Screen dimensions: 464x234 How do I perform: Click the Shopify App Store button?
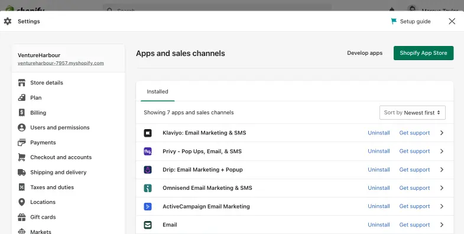pyautogui.click(x=423, y=53)
